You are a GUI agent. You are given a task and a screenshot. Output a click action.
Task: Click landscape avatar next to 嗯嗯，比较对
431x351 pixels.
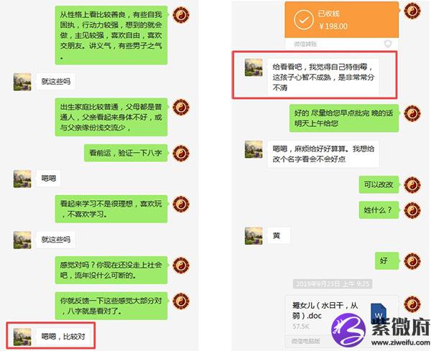pyautogui.click(x=22, y=337)
